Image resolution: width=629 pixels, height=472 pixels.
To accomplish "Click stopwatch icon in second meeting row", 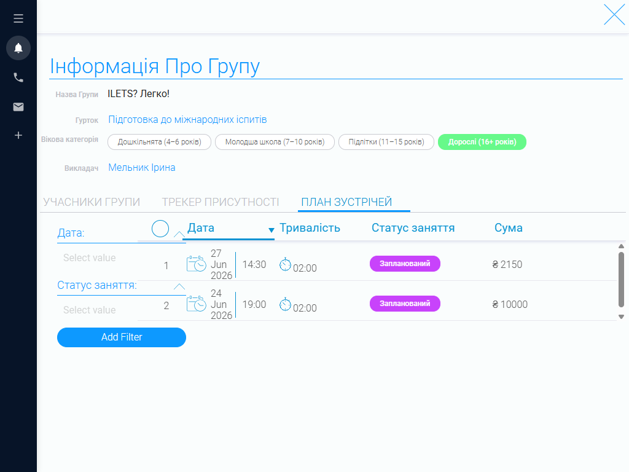I will click(x=285, y=305).
